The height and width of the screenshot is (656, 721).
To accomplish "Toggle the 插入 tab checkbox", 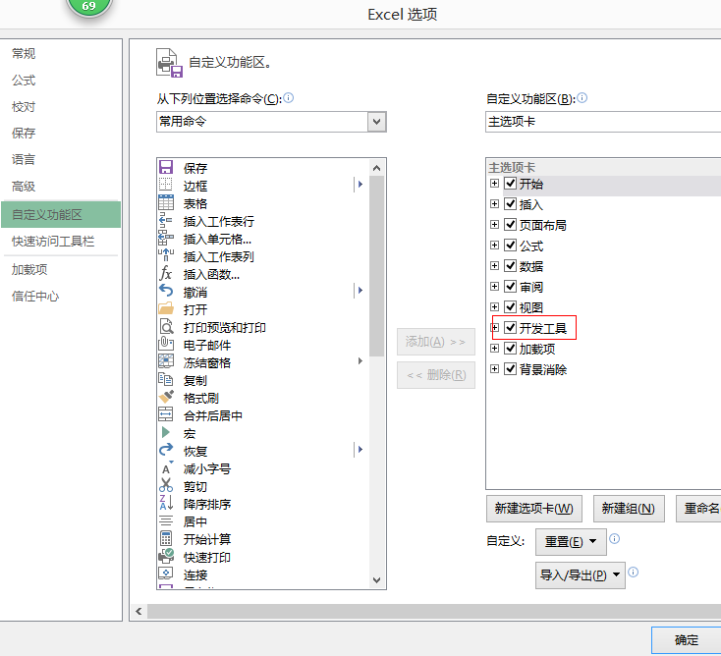I will coord(510,203).
